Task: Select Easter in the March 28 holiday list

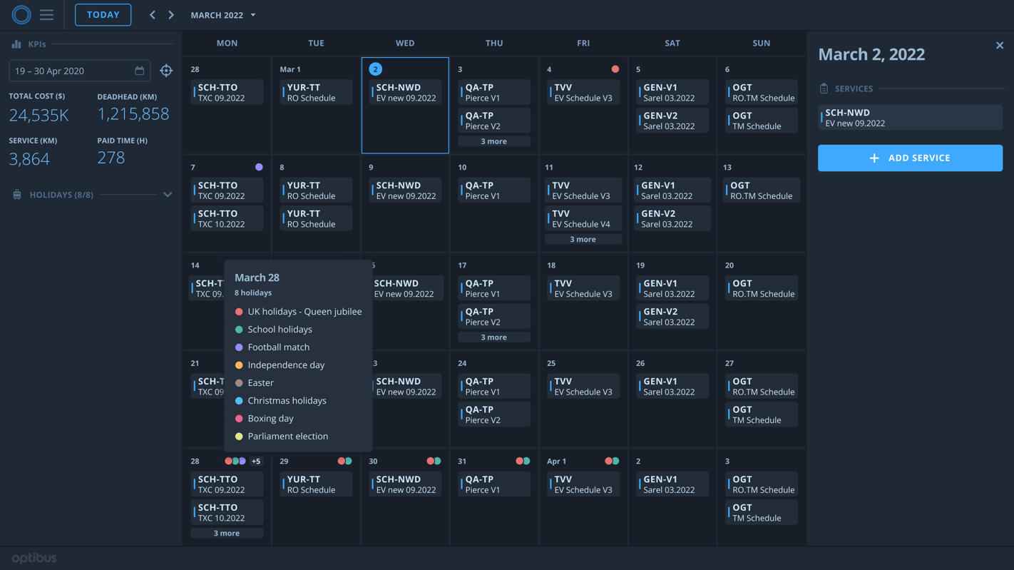Action: 260,382
